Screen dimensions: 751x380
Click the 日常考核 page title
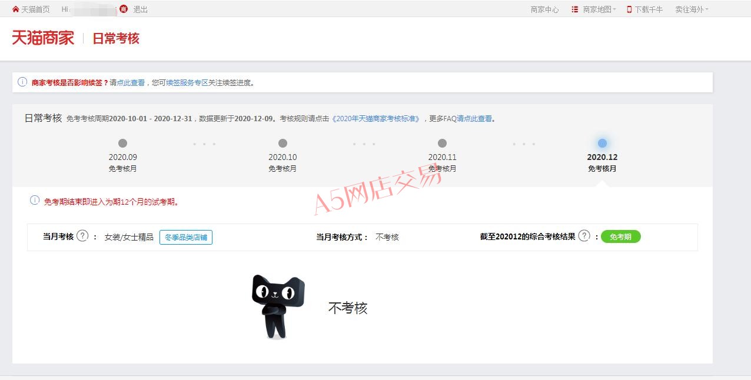click(x=116, y=39)
